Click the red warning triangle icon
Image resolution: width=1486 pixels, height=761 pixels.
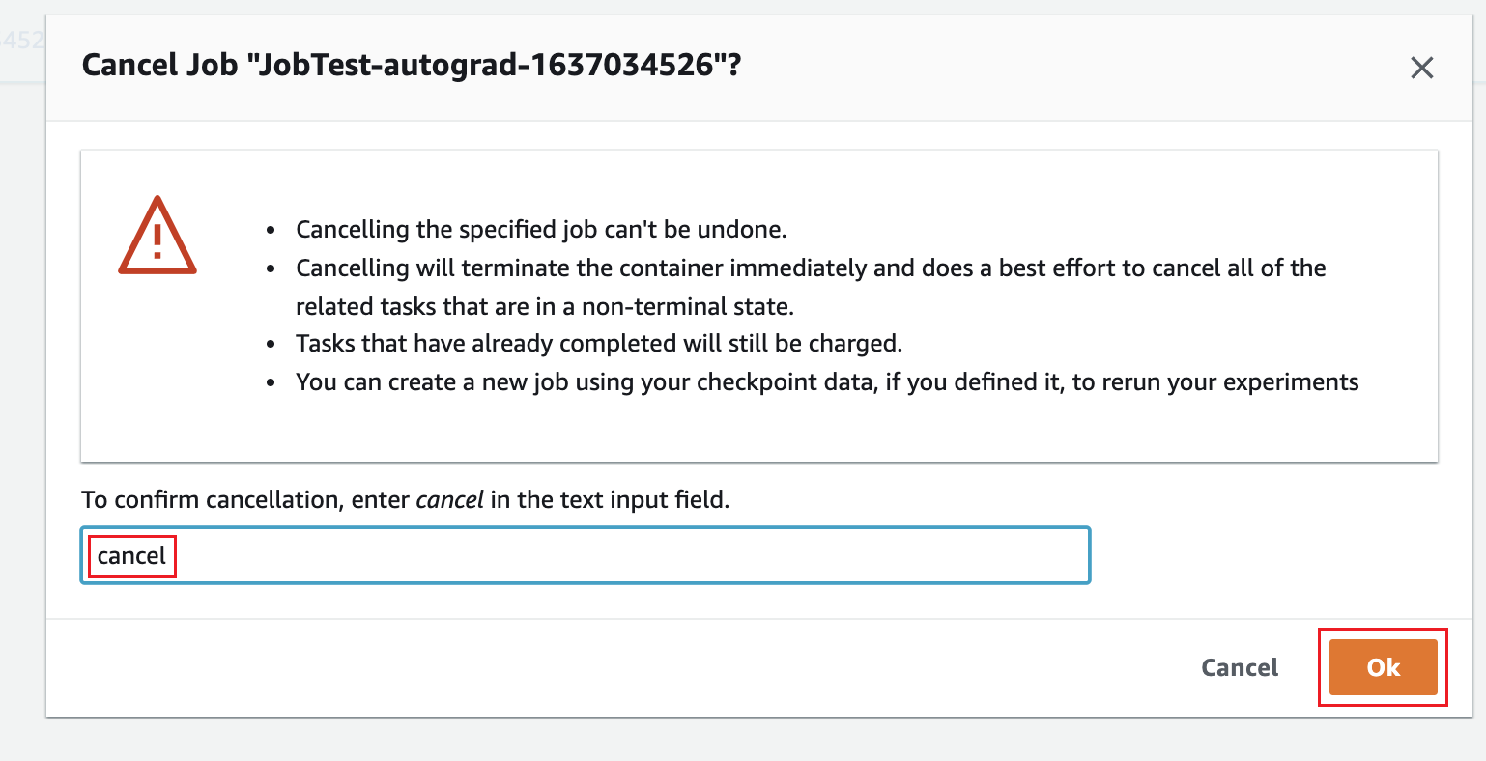pyautogui.click(x=157, y=237)
